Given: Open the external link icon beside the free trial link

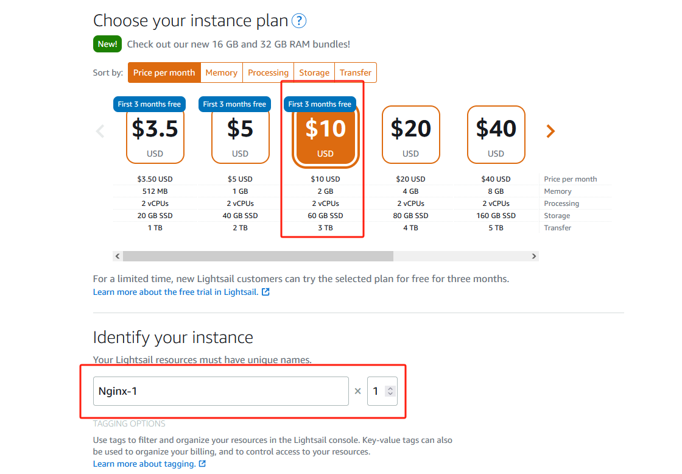Looking at the screenshot, I should (265, 292).
